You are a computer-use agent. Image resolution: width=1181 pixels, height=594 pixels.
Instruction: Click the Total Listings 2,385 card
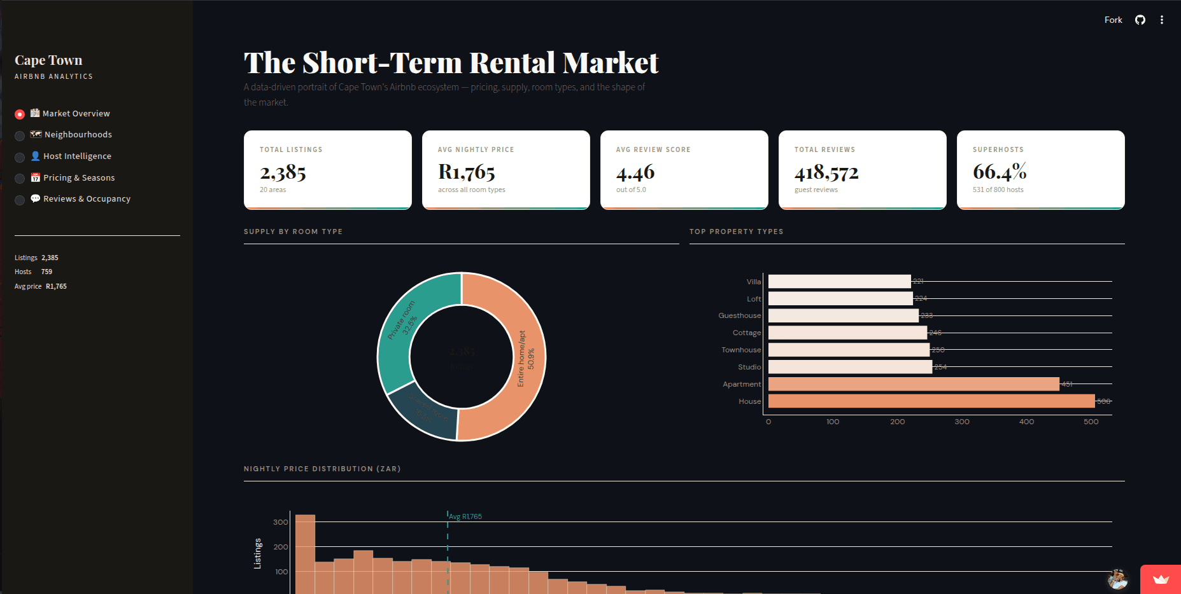pyautogui.click(x=327, y=170)
